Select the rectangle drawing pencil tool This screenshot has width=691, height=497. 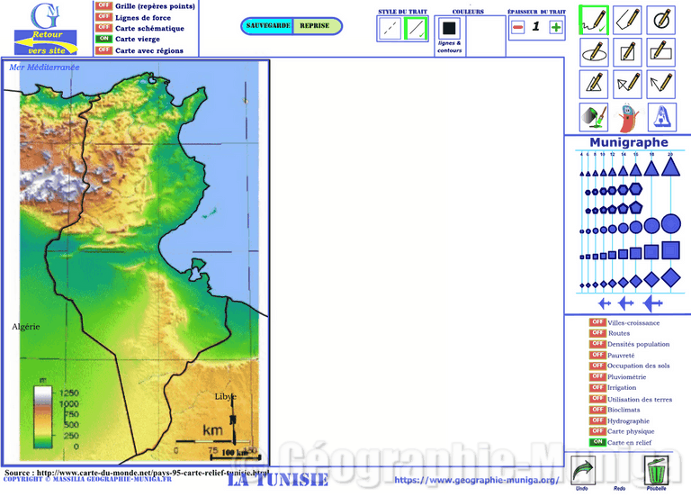point(661,52)
